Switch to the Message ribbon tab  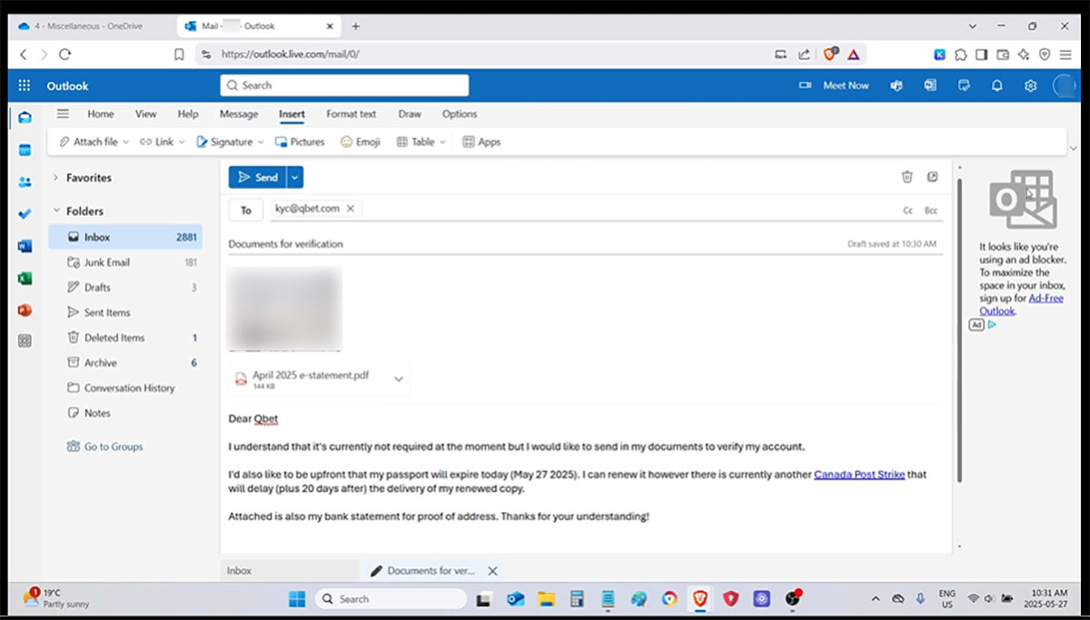click(x=239, y=114)
